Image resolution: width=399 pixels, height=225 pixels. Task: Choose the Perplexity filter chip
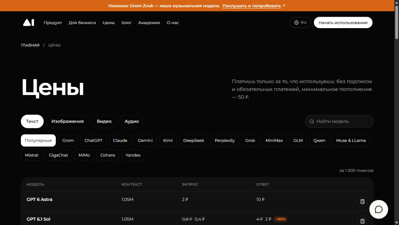pos(225,141)
